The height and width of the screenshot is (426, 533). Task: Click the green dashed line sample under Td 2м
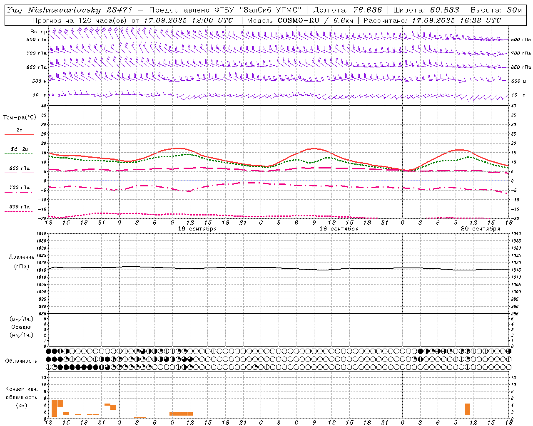[18, 154]
